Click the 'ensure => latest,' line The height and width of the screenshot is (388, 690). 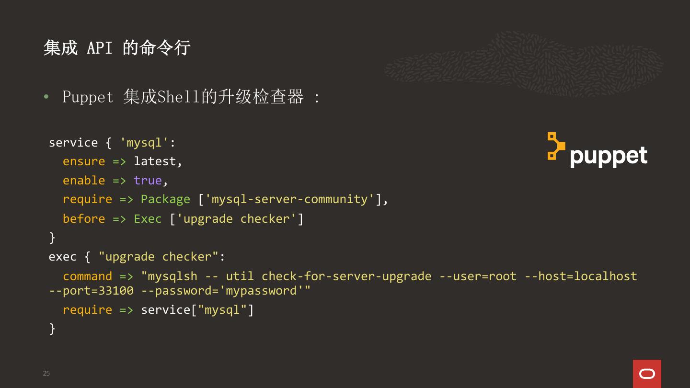pos(123,161)
